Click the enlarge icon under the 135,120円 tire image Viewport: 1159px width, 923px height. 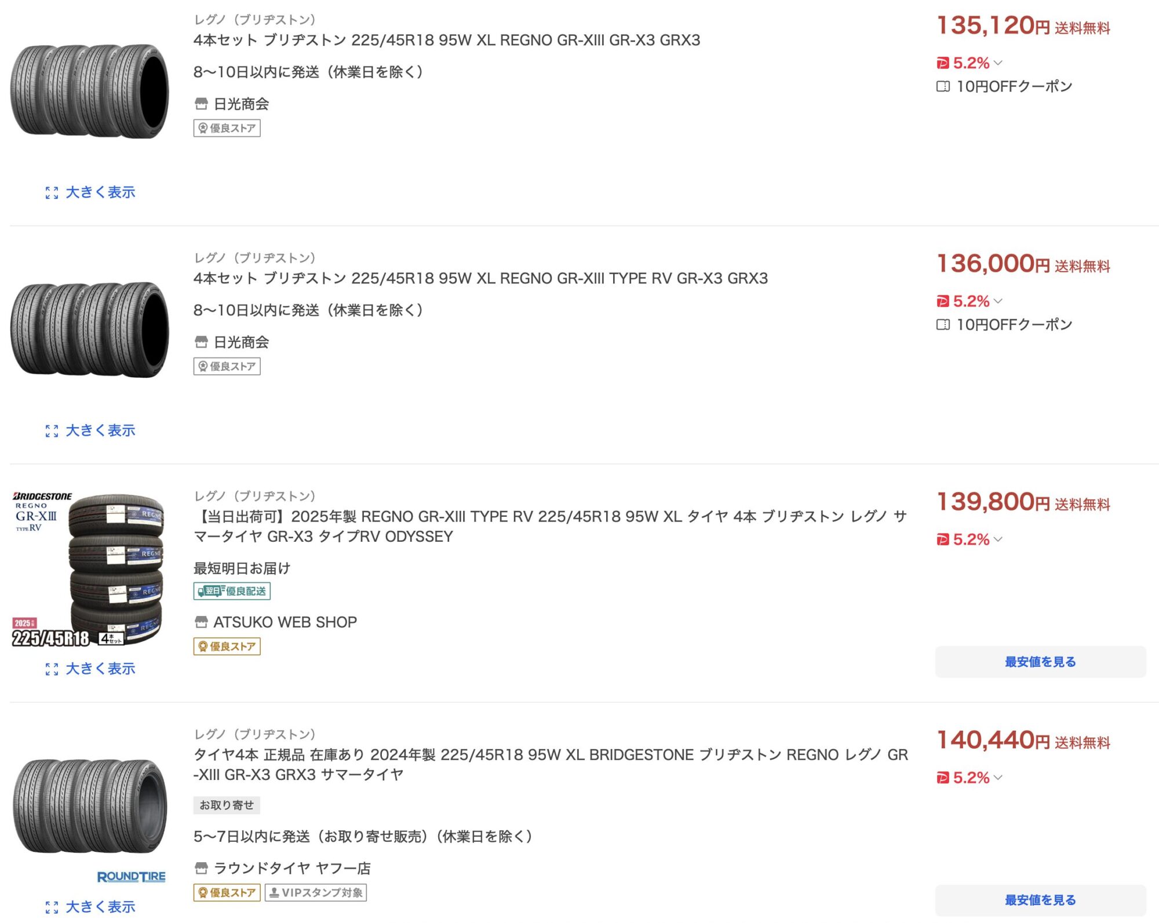52,193
